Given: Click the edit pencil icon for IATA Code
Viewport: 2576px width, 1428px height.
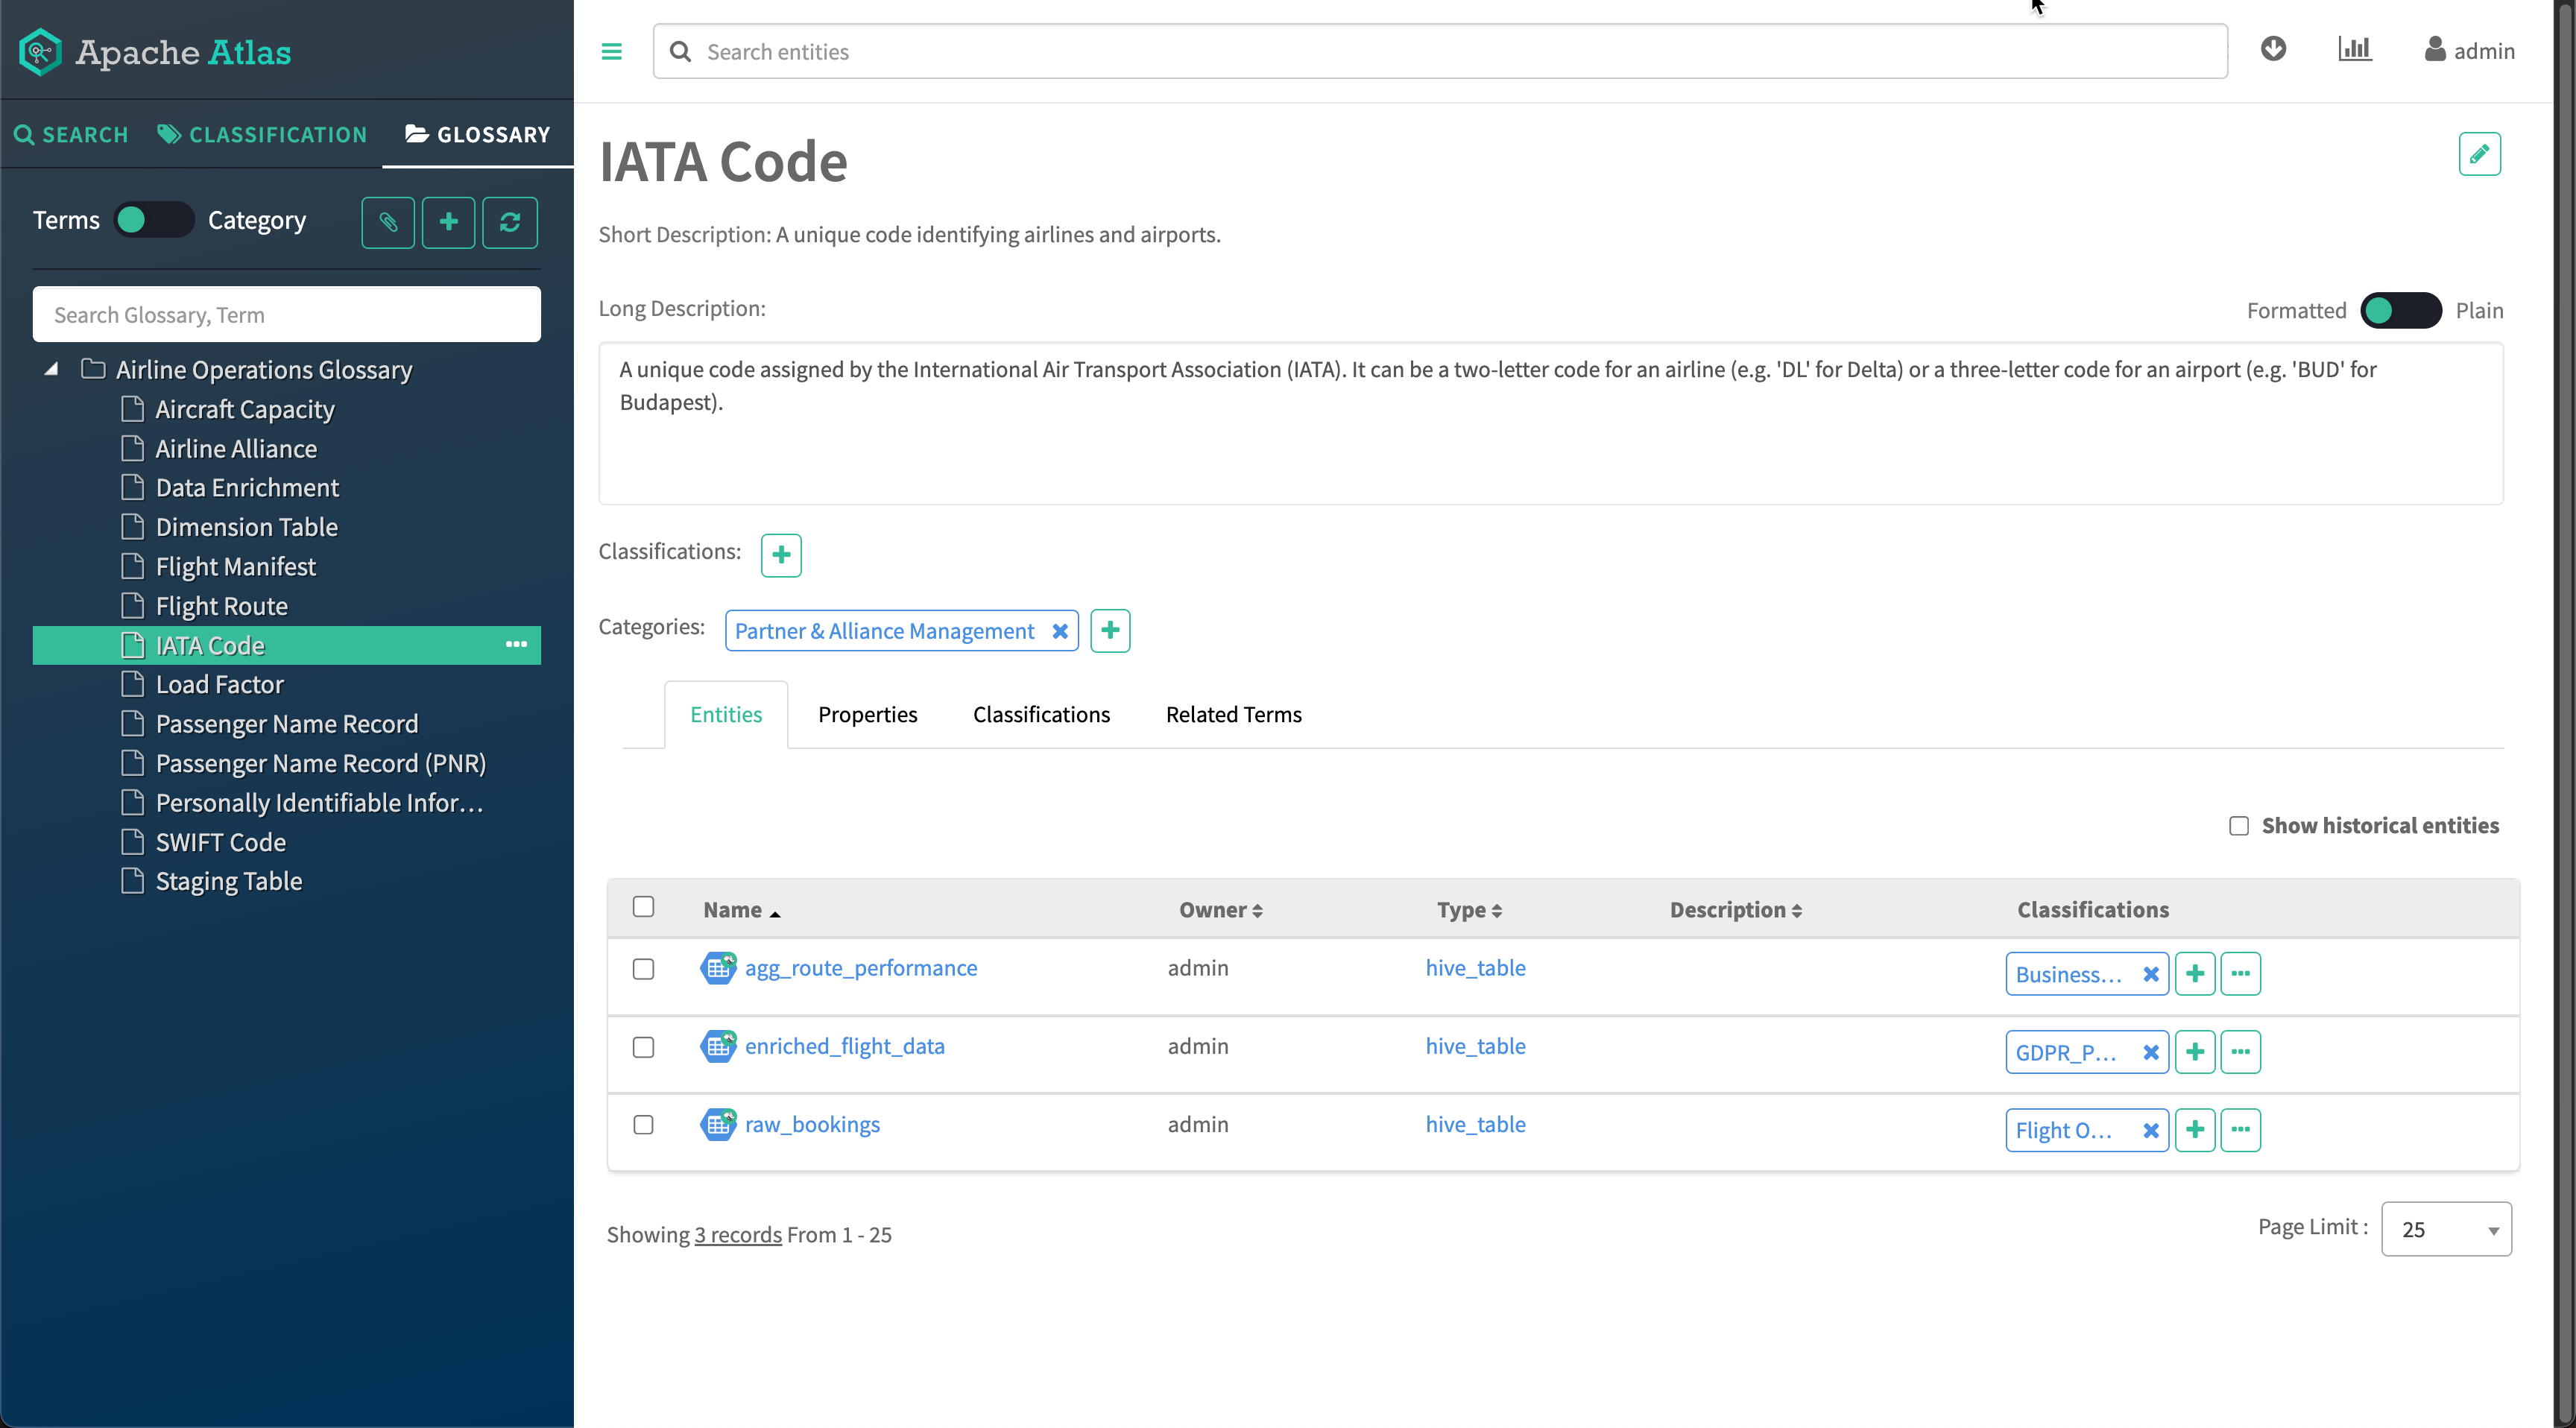Looking at the screenshot, I should (2479, 154).
